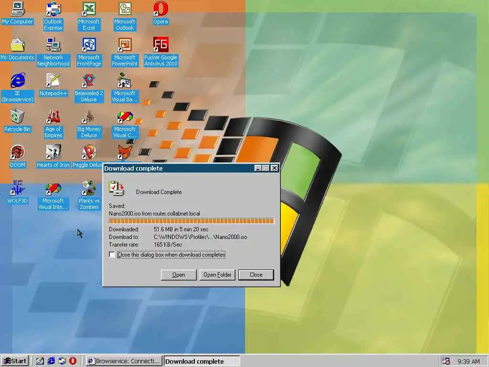489x367 pixels.
Task: Click the Open button in download dialog
Action: pyautogui.click(x=179, y=275)
